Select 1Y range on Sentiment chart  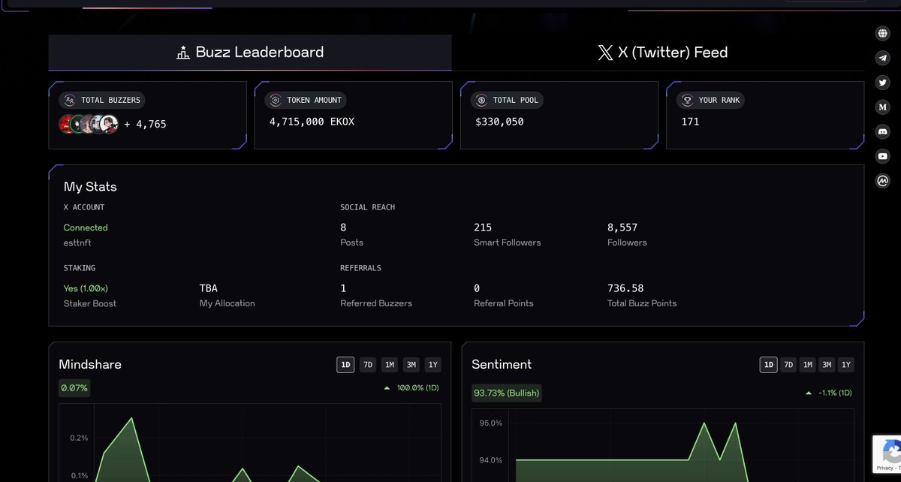pos(846,365)
